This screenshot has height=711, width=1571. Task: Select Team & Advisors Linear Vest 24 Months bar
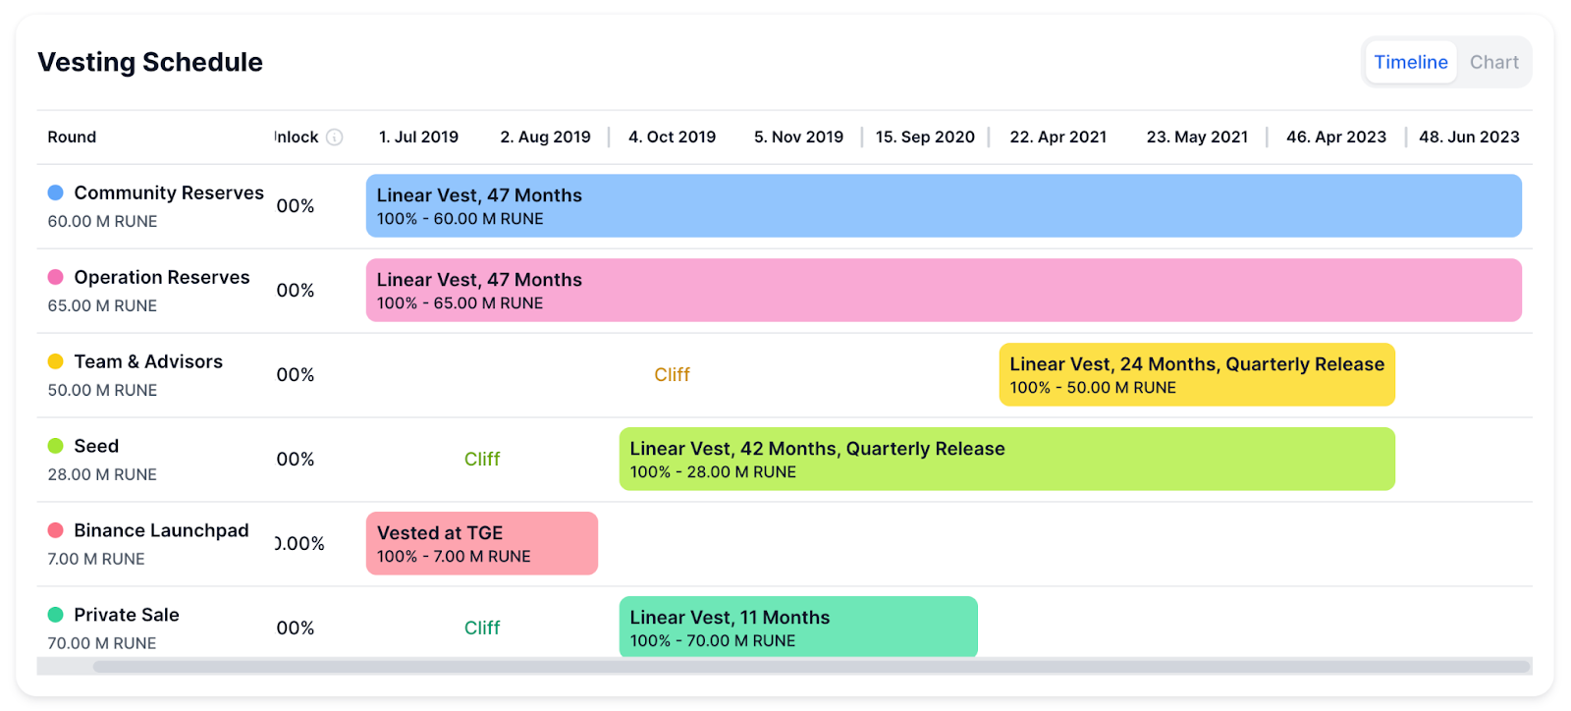[1197, 375]
